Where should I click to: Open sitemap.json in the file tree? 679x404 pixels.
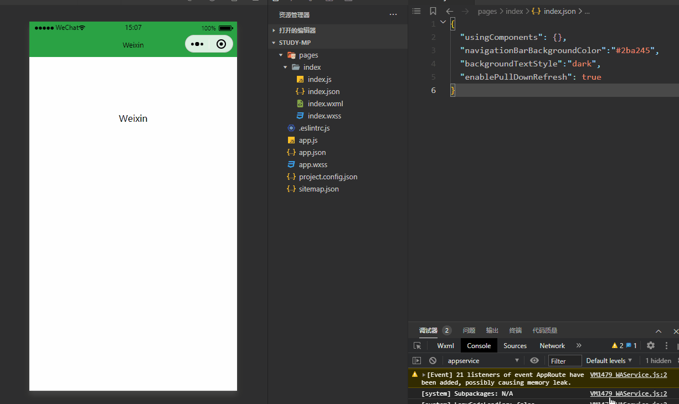[x=319, y=189]
